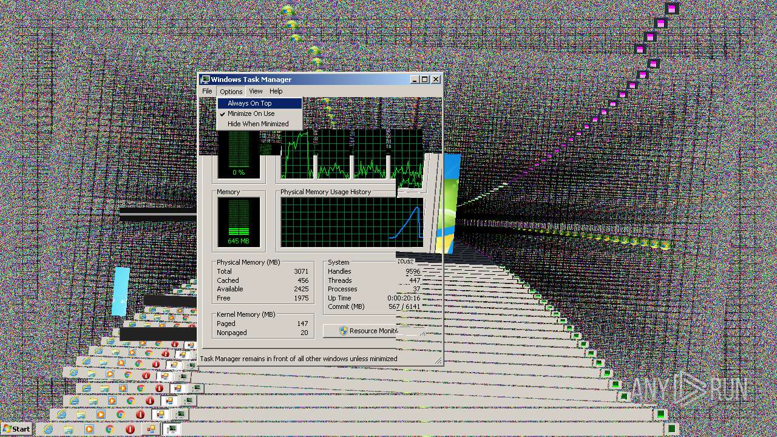Image resolution: width=777 pixels, height=437 pixels.
Task: Click the shield icon on Resource Monitor button
Action: pos(344,331)
